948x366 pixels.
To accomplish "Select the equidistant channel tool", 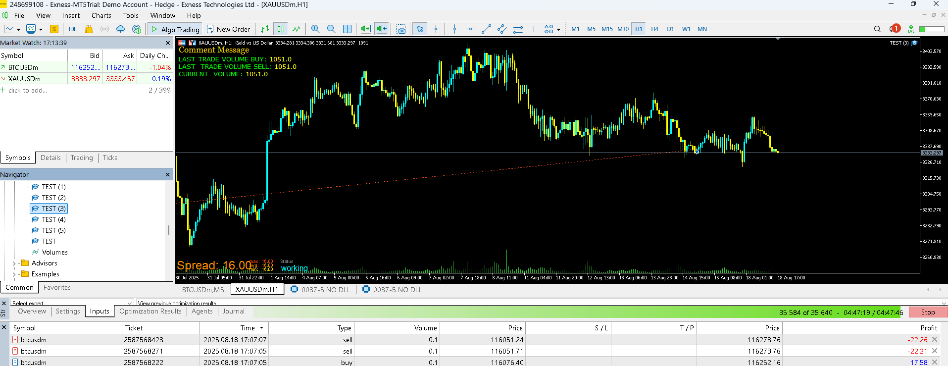I will [x=502, y=29].
